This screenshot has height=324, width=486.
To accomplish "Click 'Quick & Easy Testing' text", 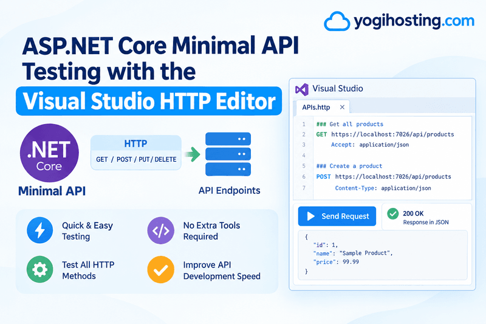I will pos(87,231).
